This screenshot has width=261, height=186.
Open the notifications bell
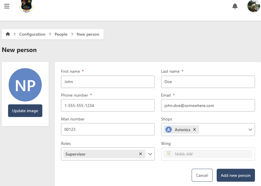235,6
